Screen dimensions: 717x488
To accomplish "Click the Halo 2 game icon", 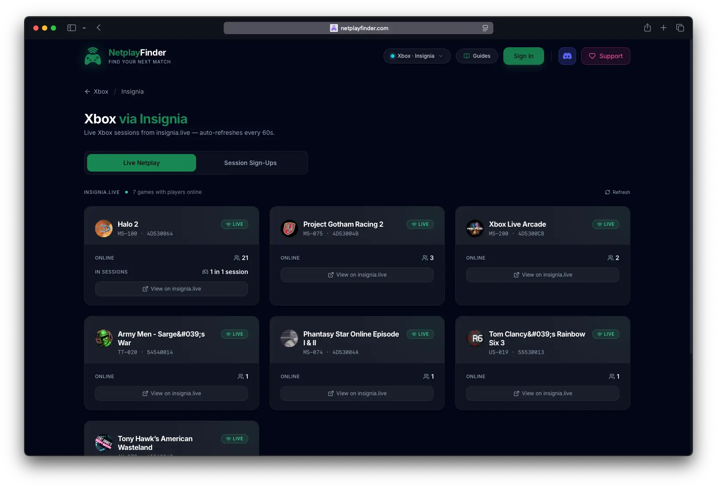I will coord(104,228).
